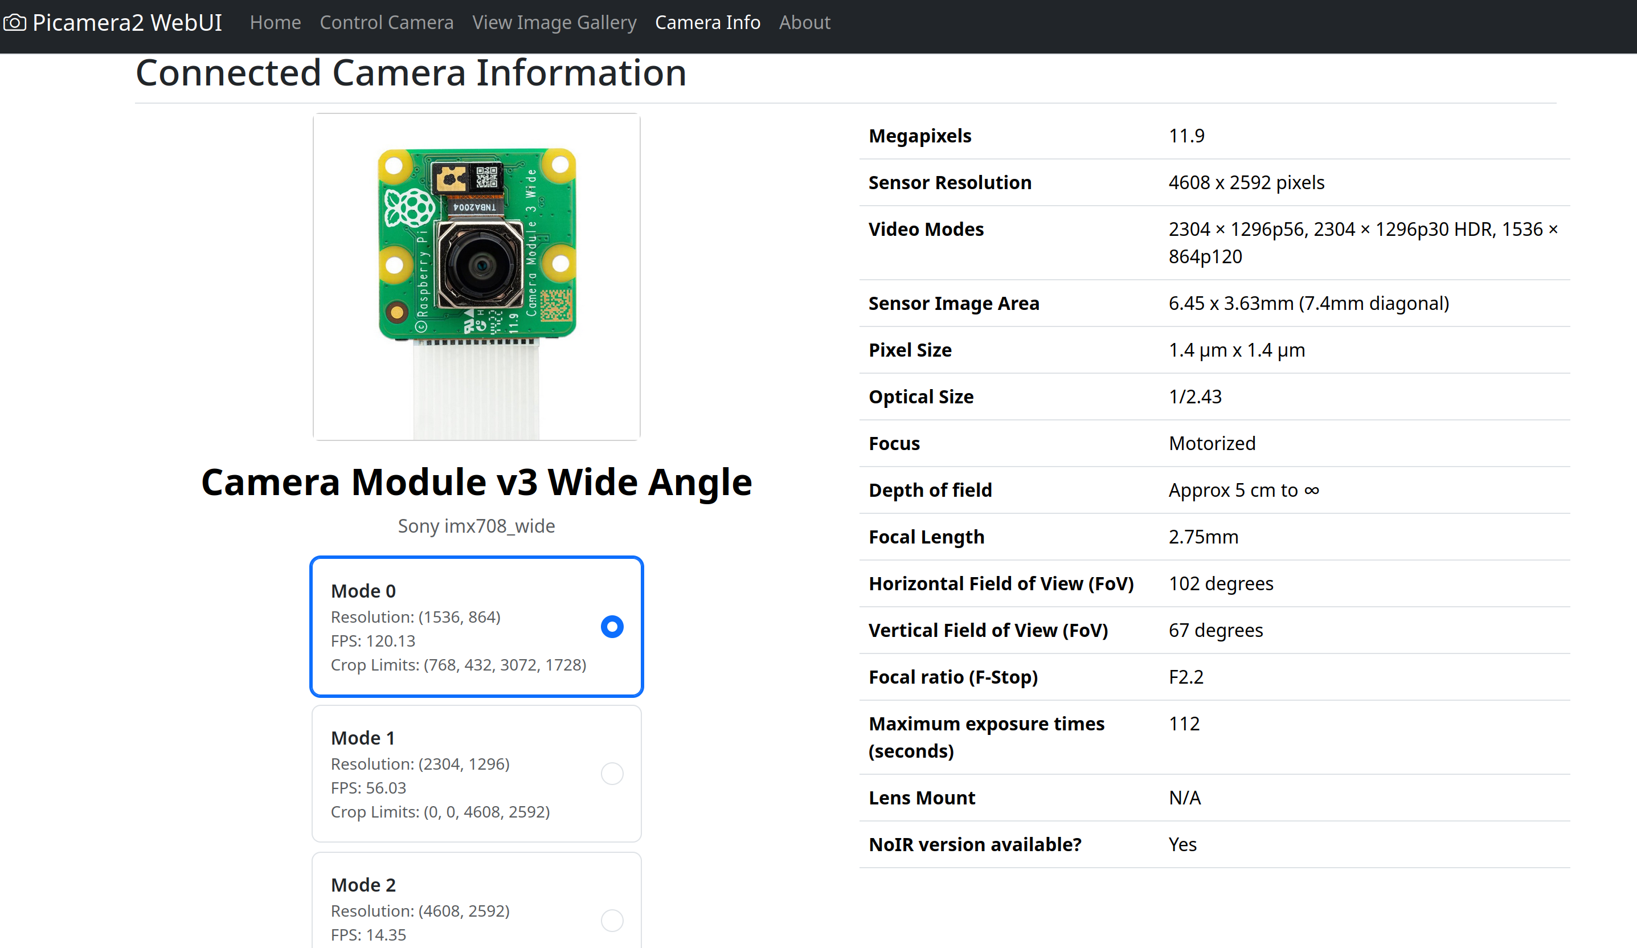This screenshot has height=948, width=1637.
Task: Click the maximum exposure value 112
Action: 1184,724
